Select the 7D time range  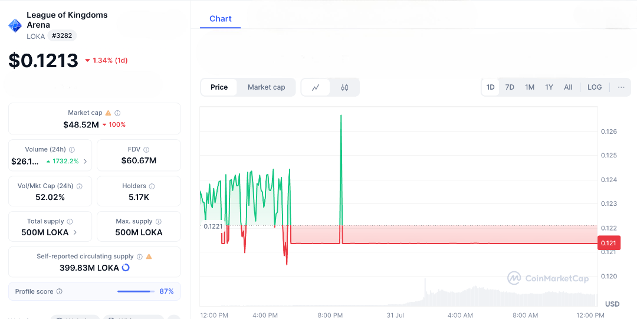(510, 87)
